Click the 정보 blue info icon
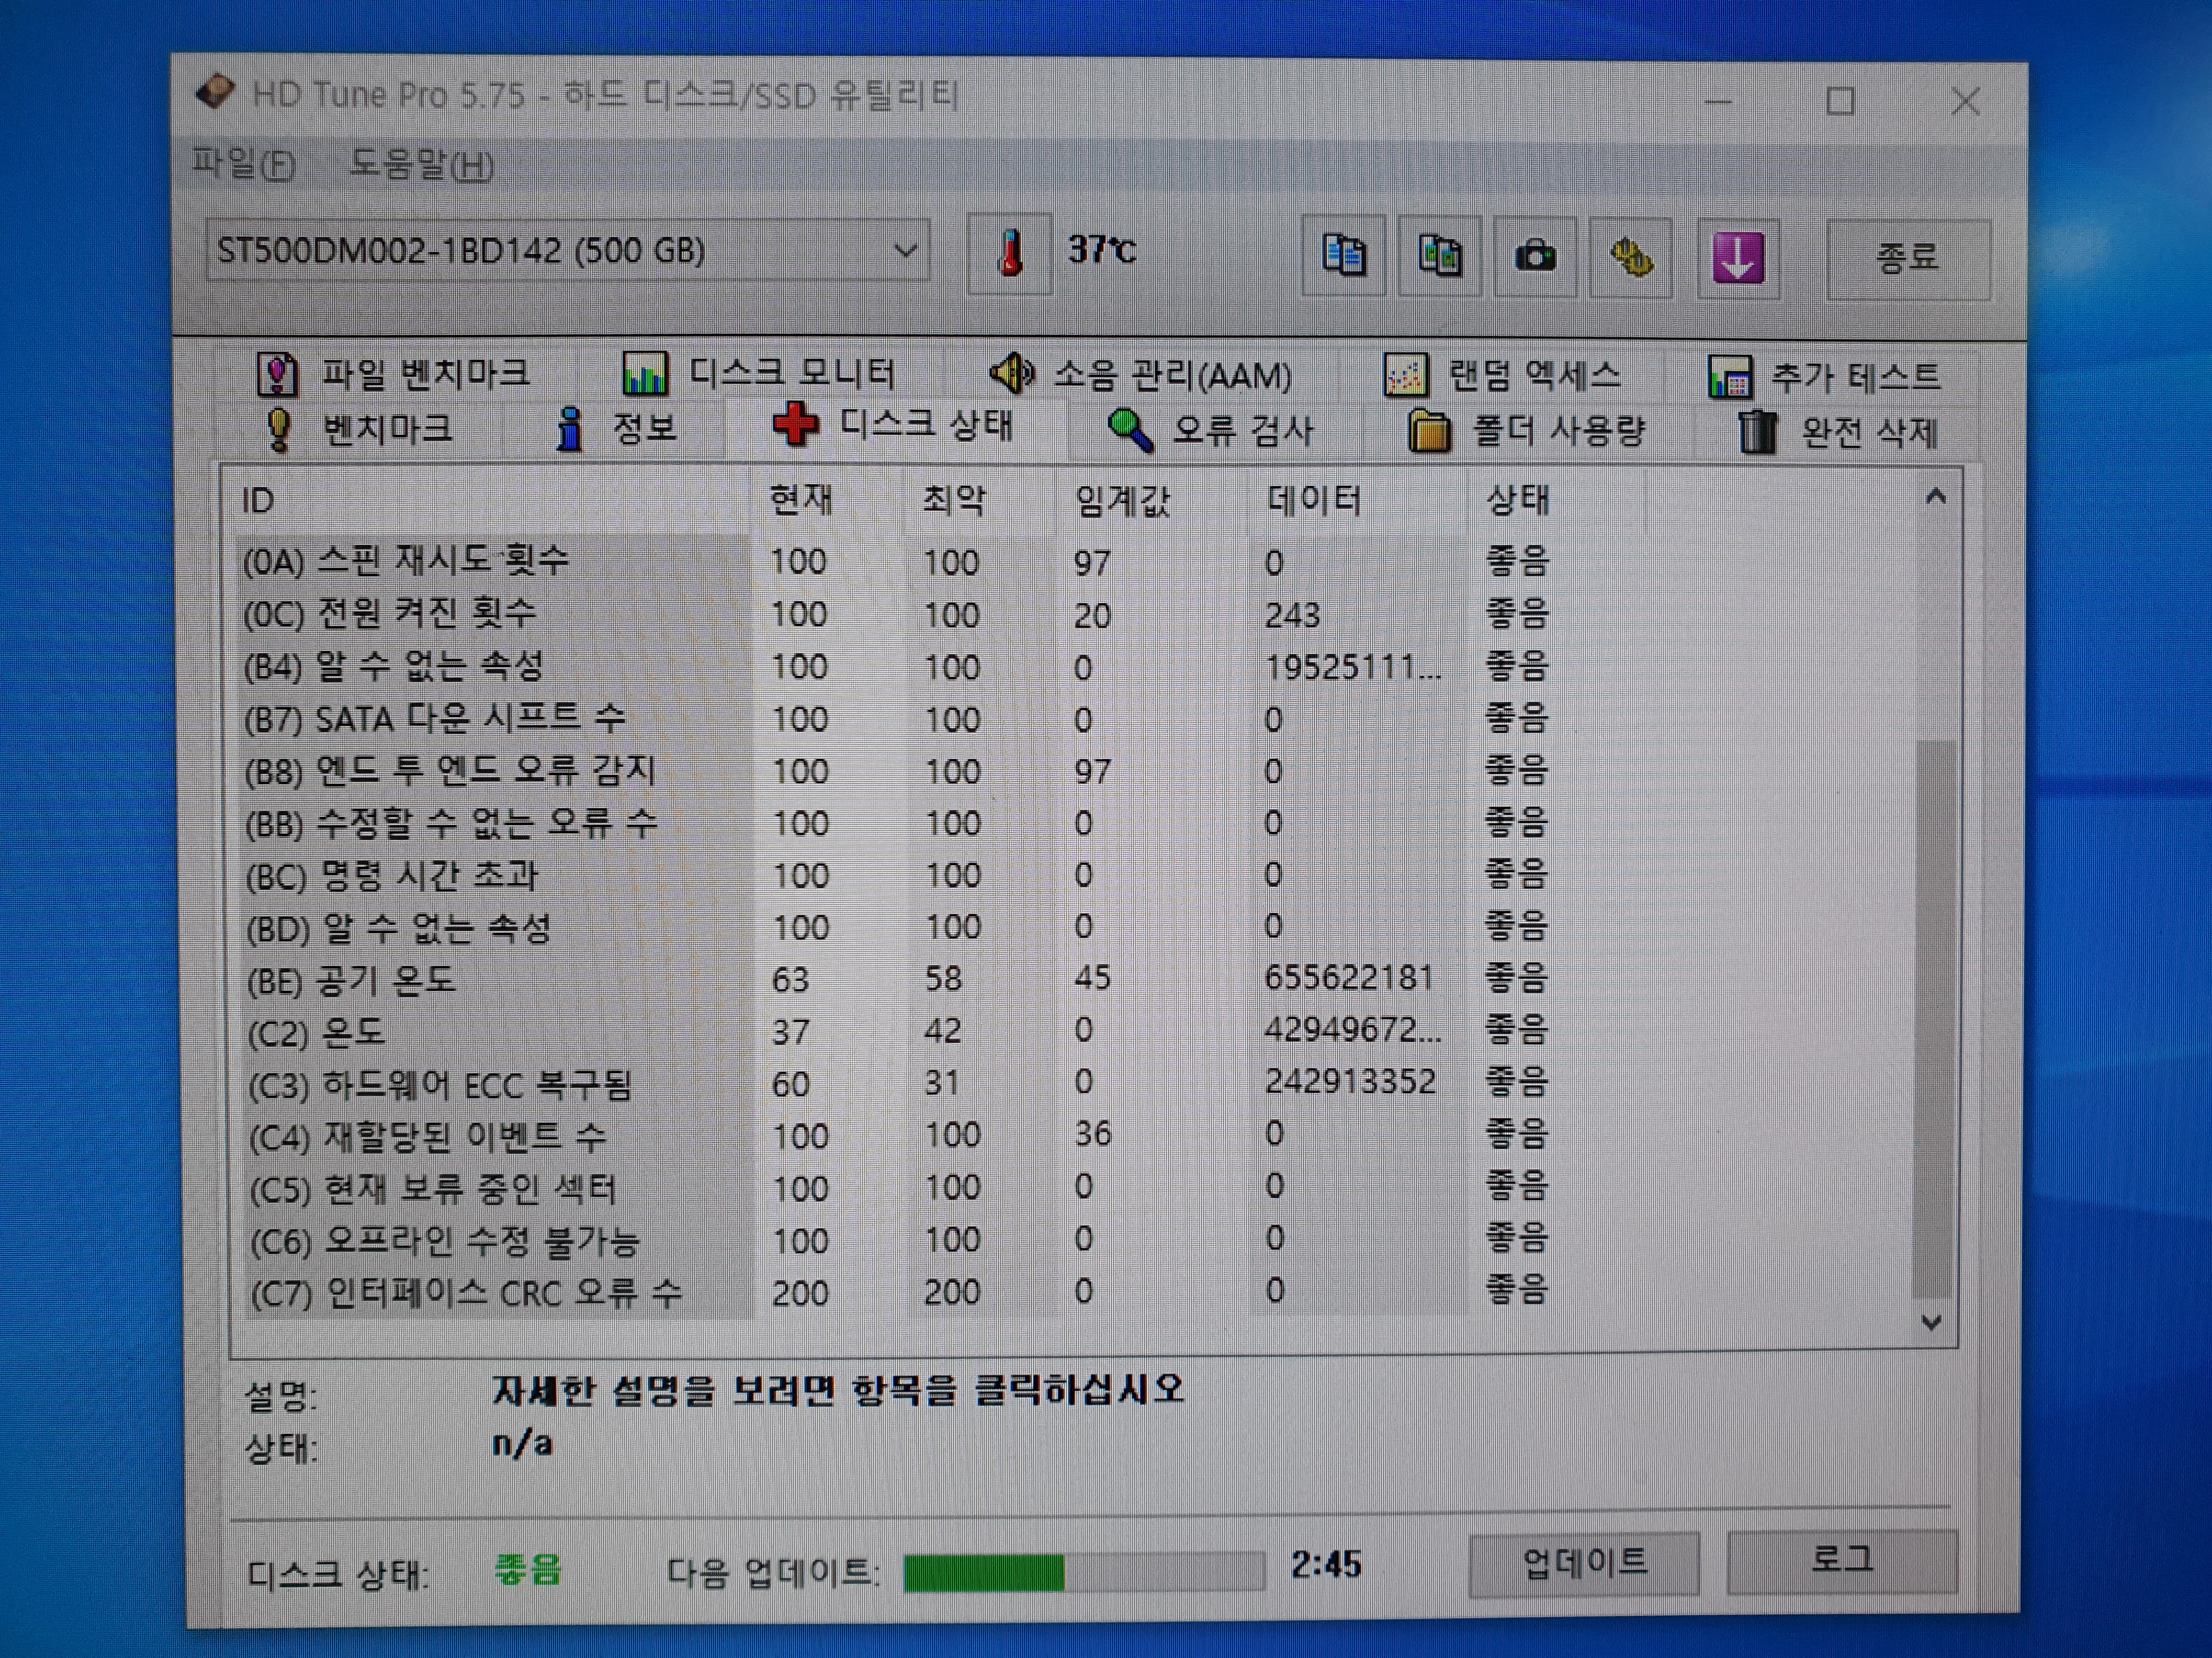 coord(569,430)
